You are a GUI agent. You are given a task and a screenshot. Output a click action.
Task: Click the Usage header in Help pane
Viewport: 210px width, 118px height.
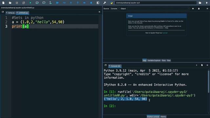tap(156, 16)
